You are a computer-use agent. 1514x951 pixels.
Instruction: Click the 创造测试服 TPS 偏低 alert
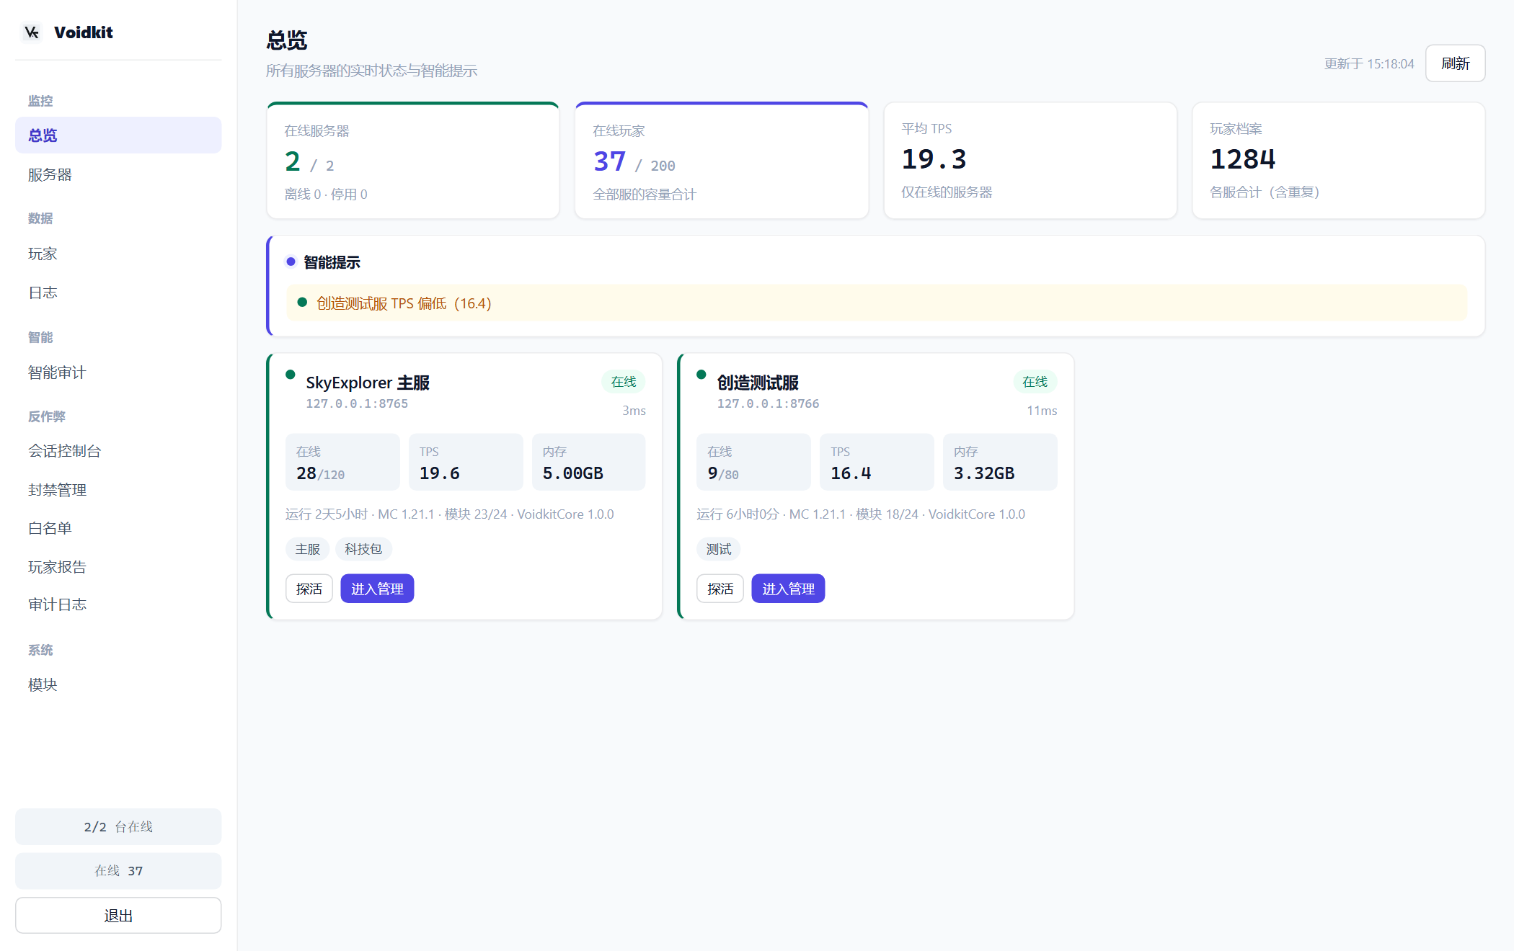[x=877, y=303]
